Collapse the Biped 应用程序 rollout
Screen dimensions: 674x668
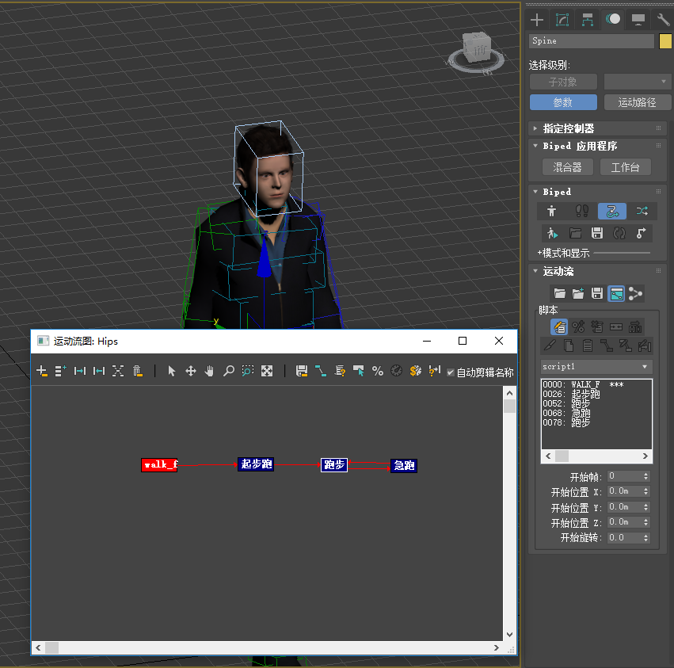pyautogui.click(x=598, y=146)
